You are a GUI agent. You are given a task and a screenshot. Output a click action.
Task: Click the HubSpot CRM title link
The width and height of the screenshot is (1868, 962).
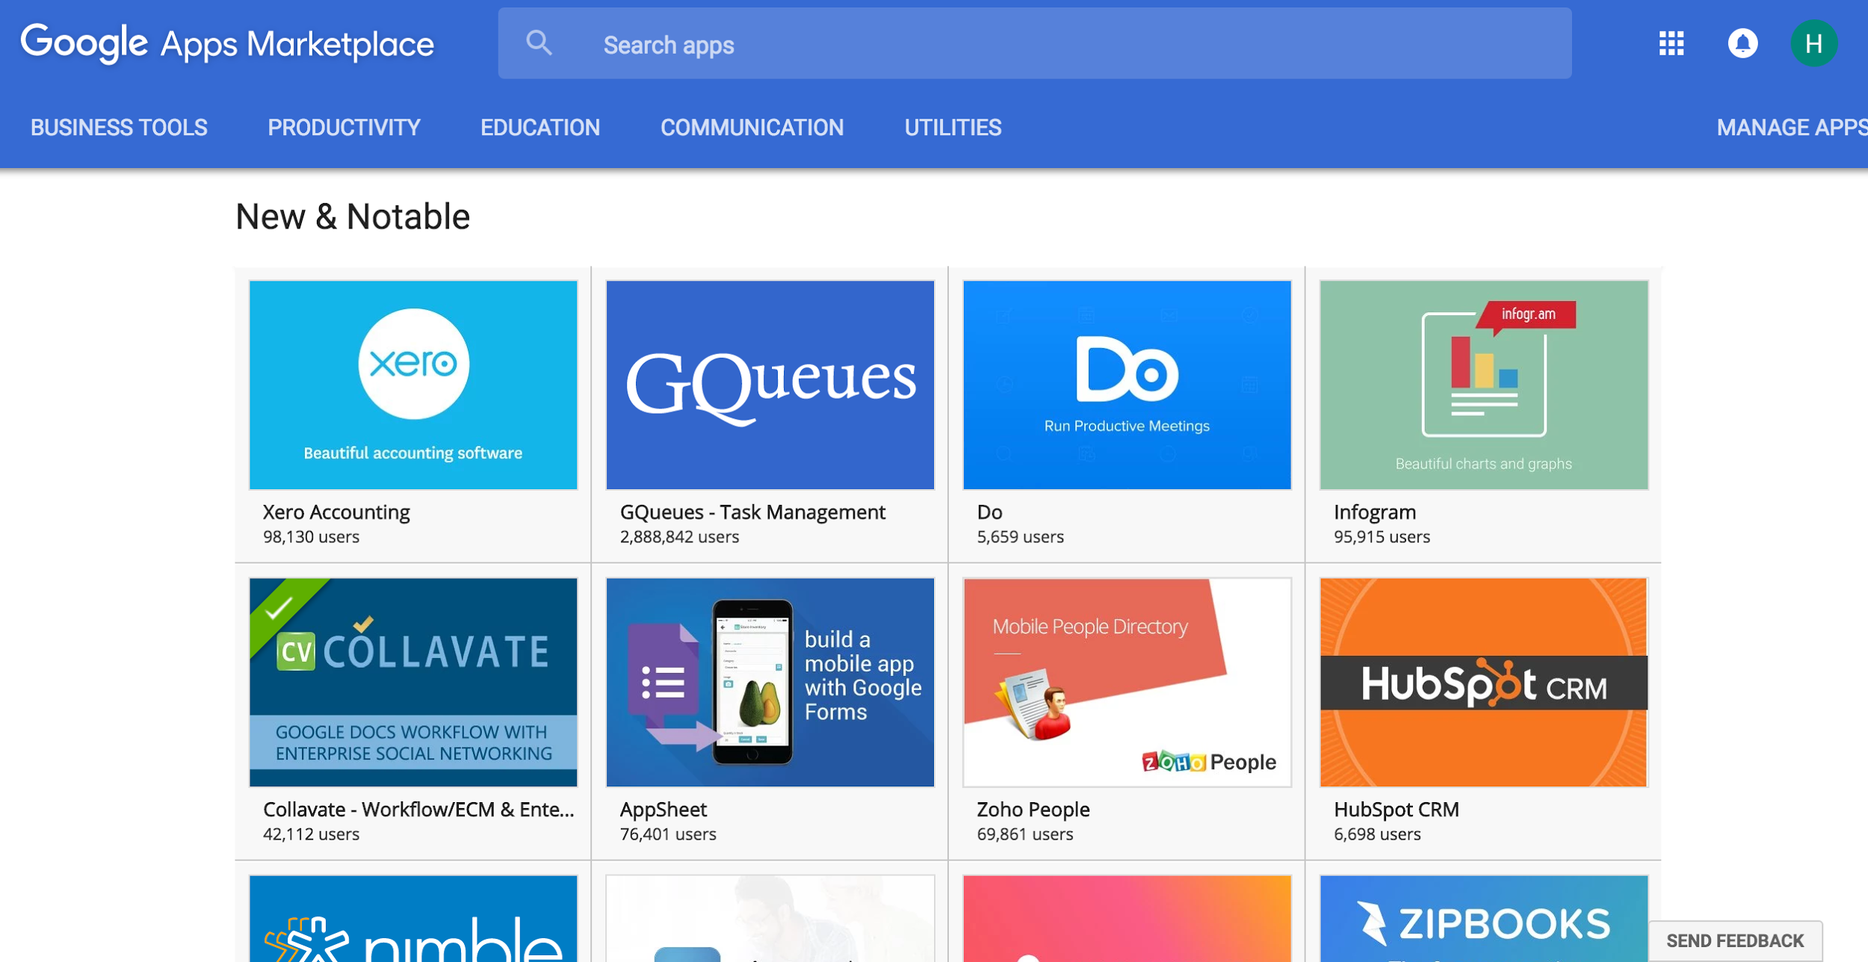pos(1396,810)
